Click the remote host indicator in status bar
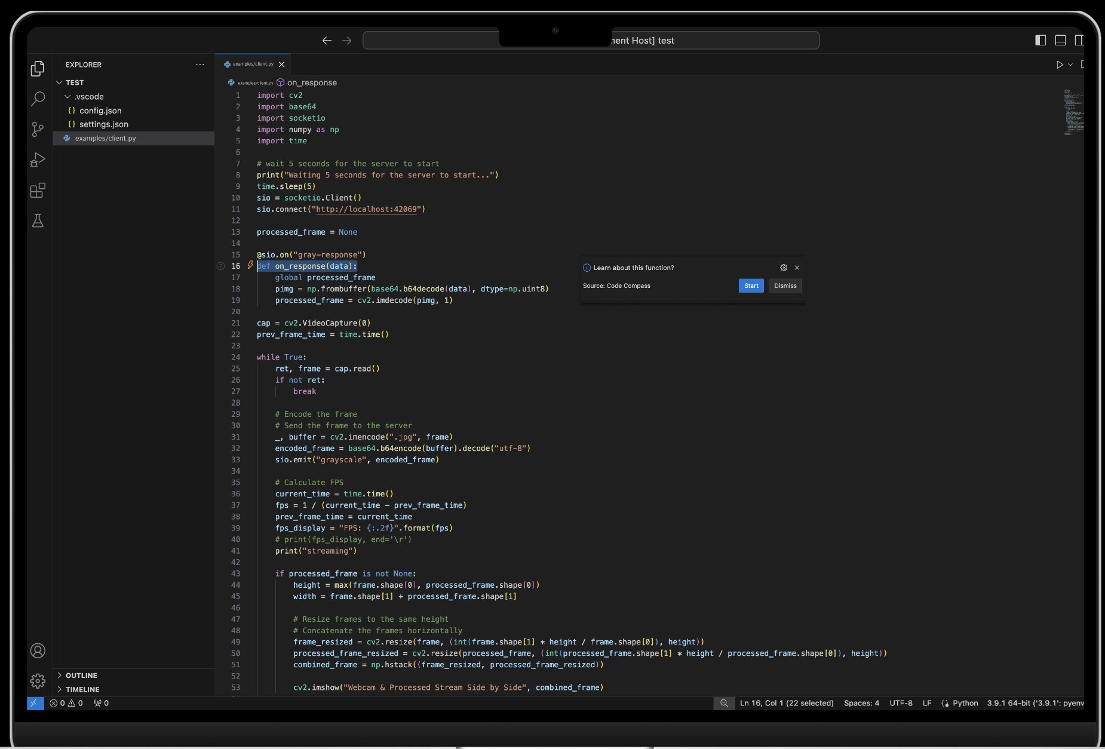 click(x=35, y=703)
